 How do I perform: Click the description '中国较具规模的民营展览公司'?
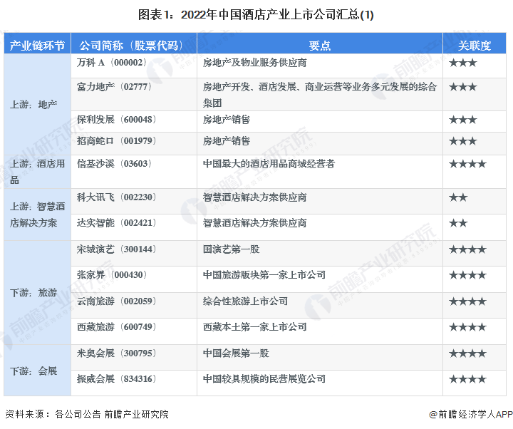point(264,379)
